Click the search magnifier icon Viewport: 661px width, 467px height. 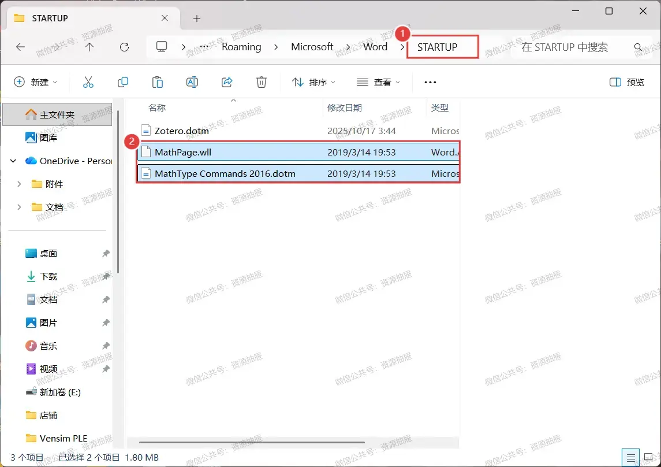(638, 47)
